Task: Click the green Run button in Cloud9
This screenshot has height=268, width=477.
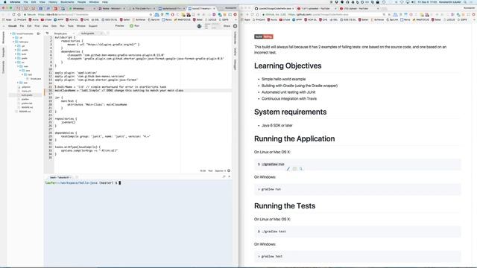Action: point(134,26)
